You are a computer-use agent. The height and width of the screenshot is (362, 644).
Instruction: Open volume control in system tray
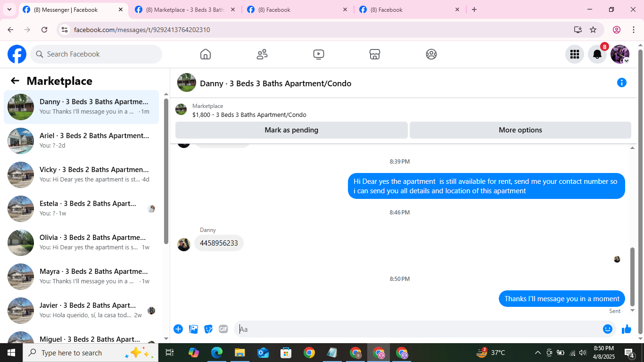(583, 353)
